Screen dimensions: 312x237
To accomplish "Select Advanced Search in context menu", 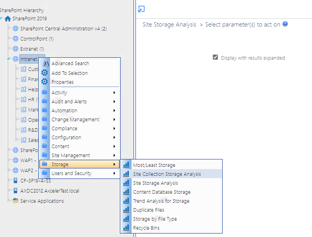I will tap(80, 64).
